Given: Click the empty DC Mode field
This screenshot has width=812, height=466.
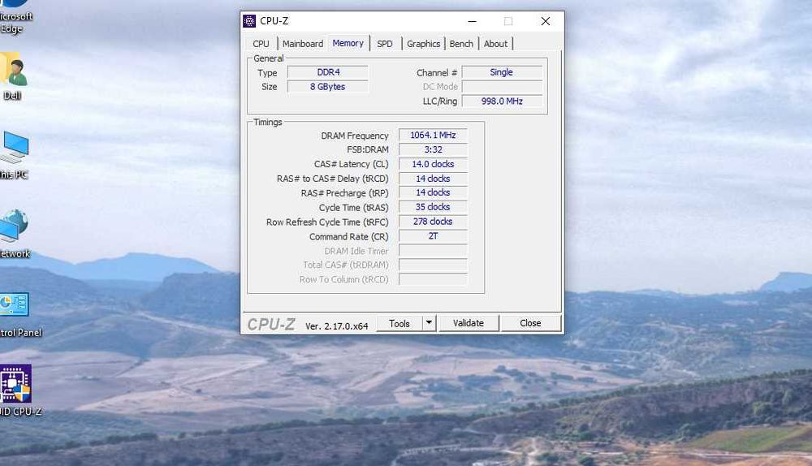Looking at the screenshot, I should [502, 87].
